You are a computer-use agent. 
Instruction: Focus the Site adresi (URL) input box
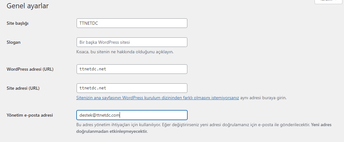[132, 88]
